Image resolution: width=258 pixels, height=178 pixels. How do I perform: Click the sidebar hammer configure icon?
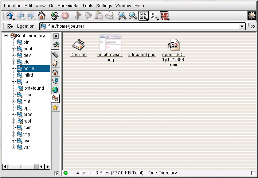56,44
